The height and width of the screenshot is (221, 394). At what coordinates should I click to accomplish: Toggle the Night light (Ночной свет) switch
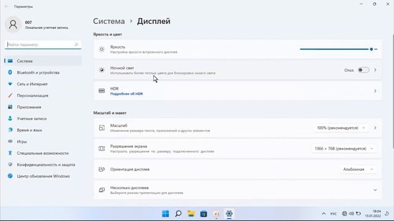click(363, 70)
